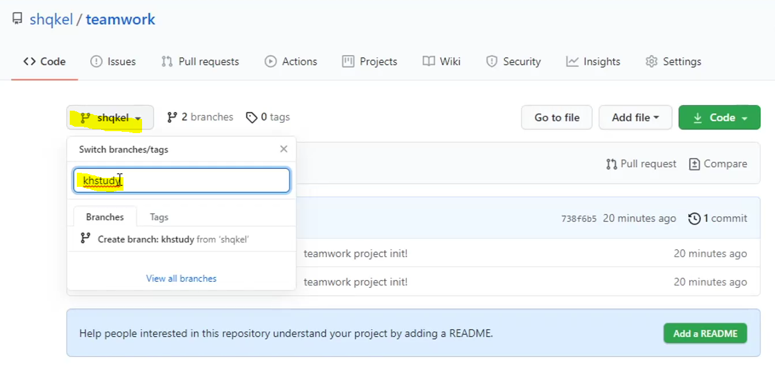The width and height of the screenshot is (775, 366).
Task: View the 0 tags link
Action: coord(268,117)
